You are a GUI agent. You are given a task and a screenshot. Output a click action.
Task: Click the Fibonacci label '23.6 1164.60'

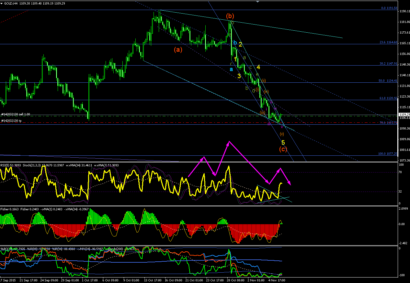click(388, 42)
